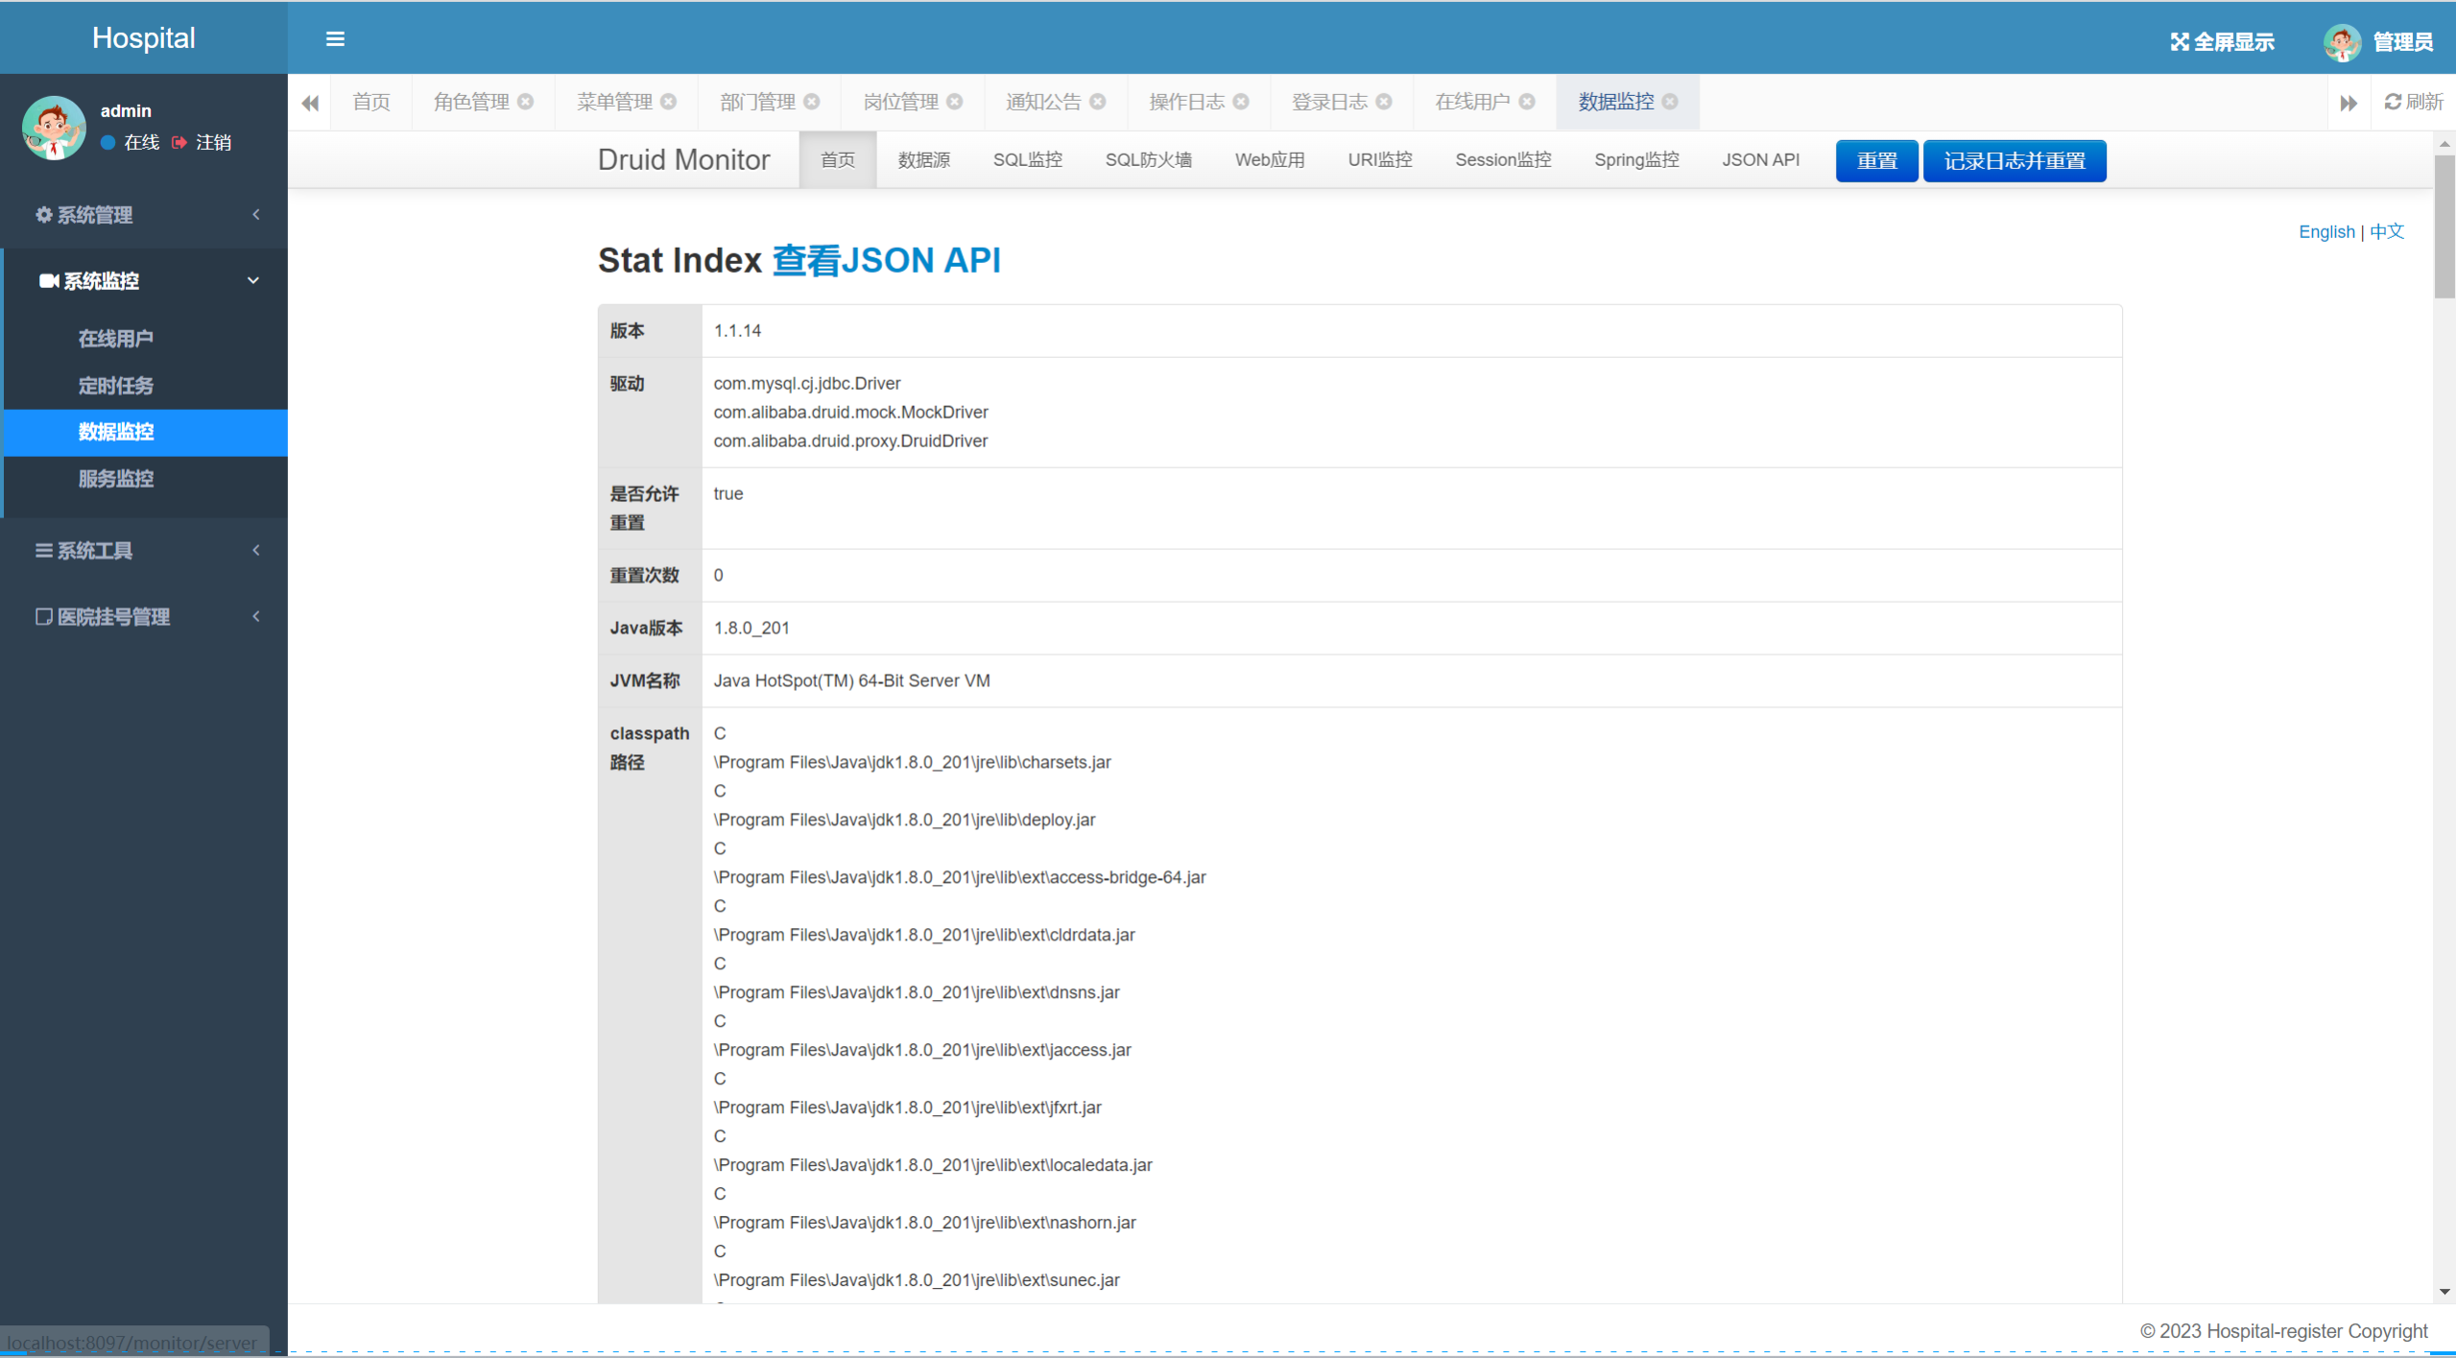Close the 数据监控 tab
Image resolution: width=2456 pixels, height=1358 pixels.
1671,102
